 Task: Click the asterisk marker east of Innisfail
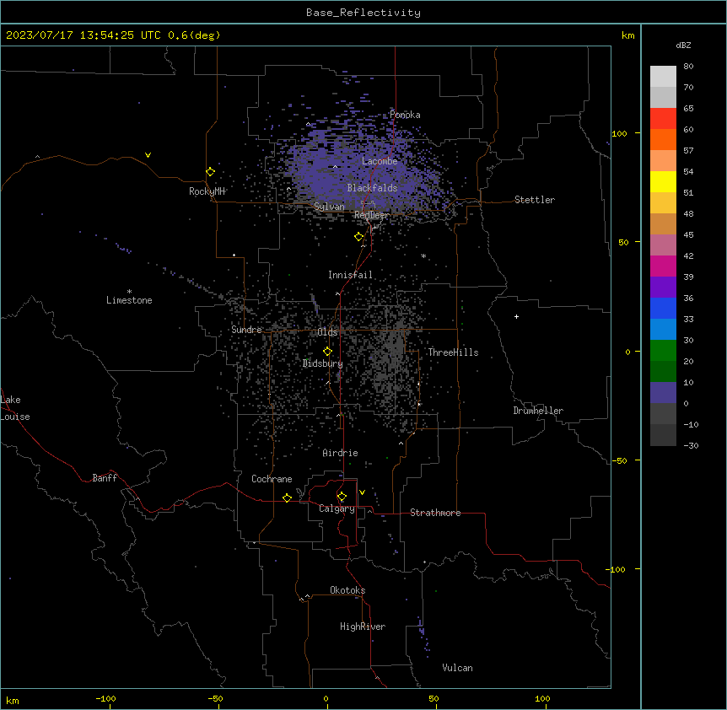pos(423,255)
